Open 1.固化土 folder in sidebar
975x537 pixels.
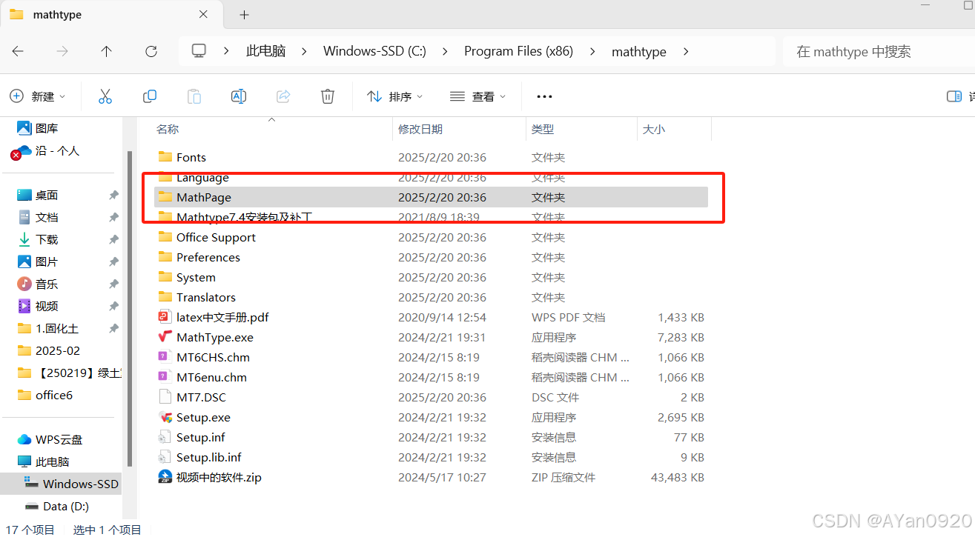tap(57, 328)
